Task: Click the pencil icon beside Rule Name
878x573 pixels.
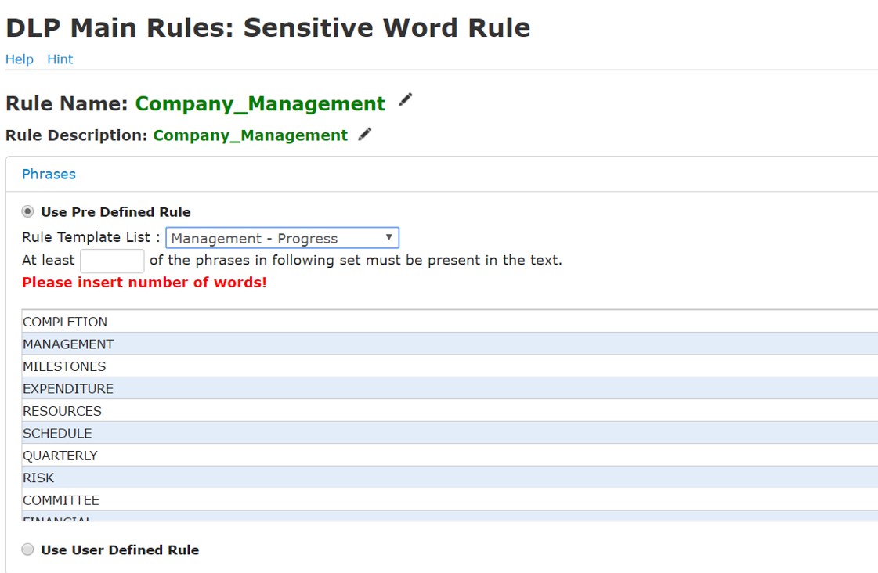Action: click(x=405, y=100)
